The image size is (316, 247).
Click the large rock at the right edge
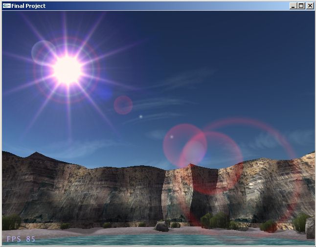(310, 228)
